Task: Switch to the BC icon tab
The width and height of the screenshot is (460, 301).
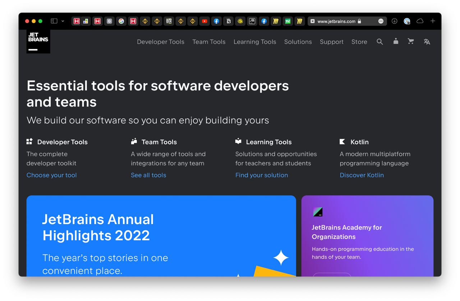Action: tap(169, 21)
